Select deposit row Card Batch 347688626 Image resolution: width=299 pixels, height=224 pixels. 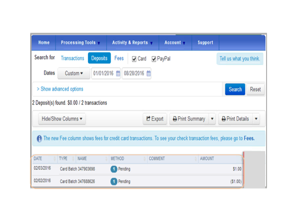pyautogui.click(x=138, y=181)
